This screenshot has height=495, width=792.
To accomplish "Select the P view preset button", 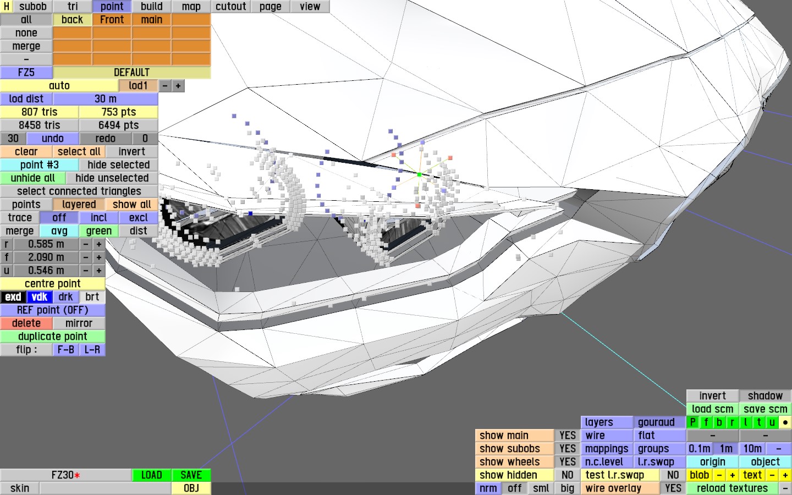I will pos(693,422).
